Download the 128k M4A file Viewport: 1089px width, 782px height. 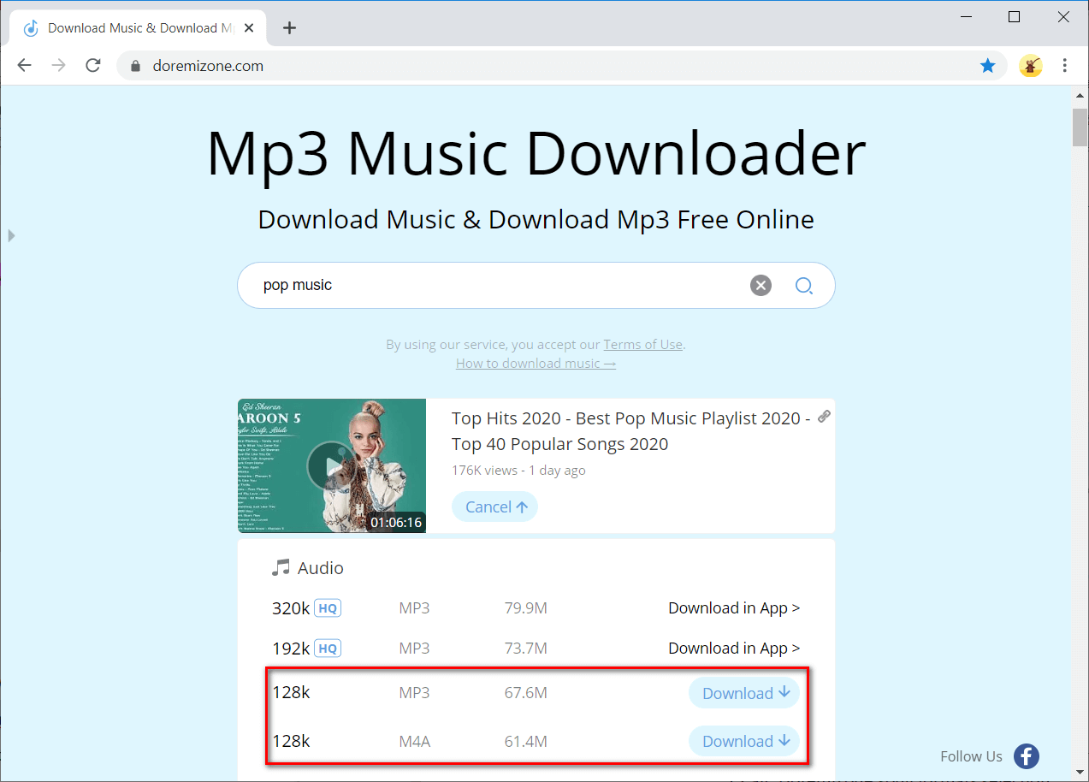(744, 741)
